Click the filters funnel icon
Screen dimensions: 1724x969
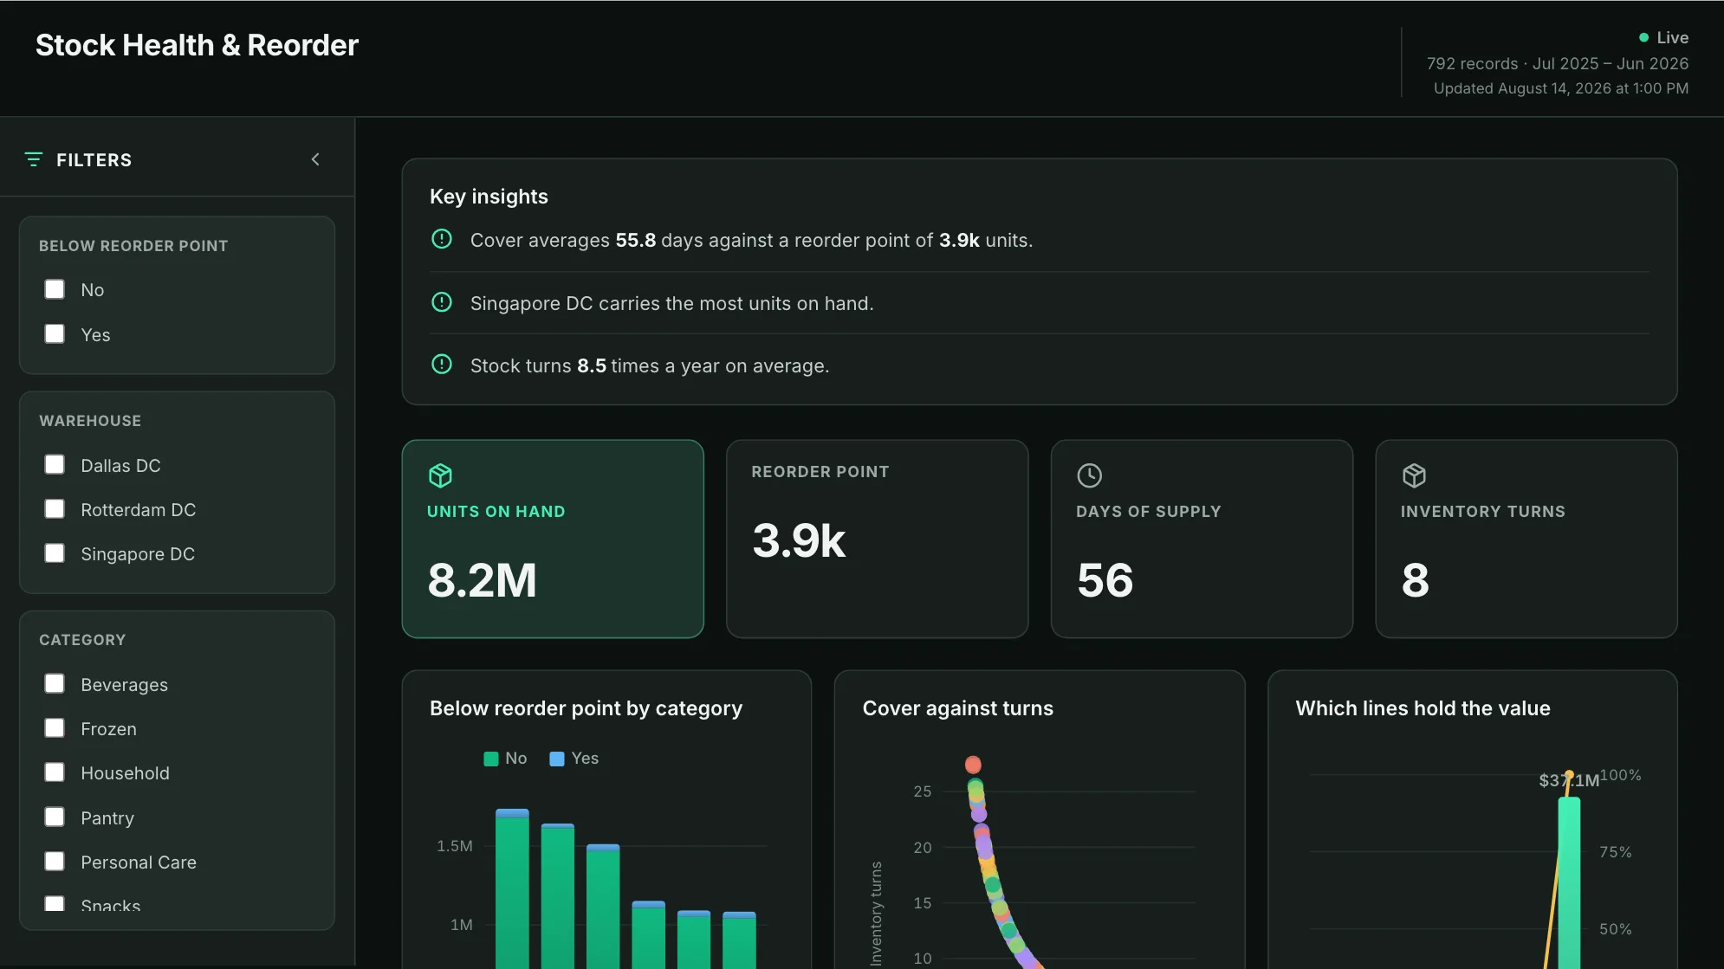34,159
